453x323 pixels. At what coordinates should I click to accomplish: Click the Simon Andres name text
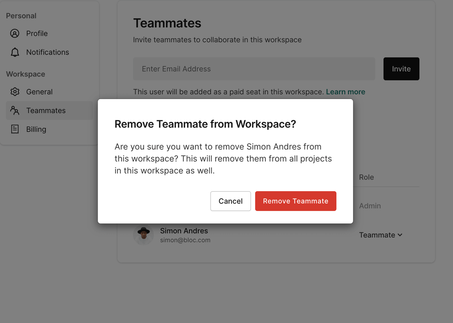point(184,231)
